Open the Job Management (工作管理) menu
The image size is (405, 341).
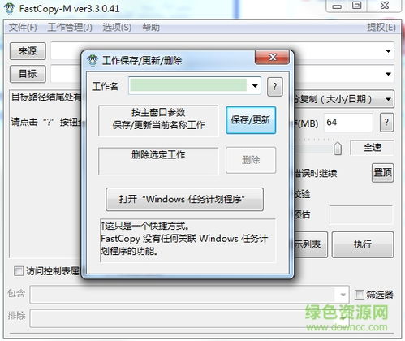[70, 28]
